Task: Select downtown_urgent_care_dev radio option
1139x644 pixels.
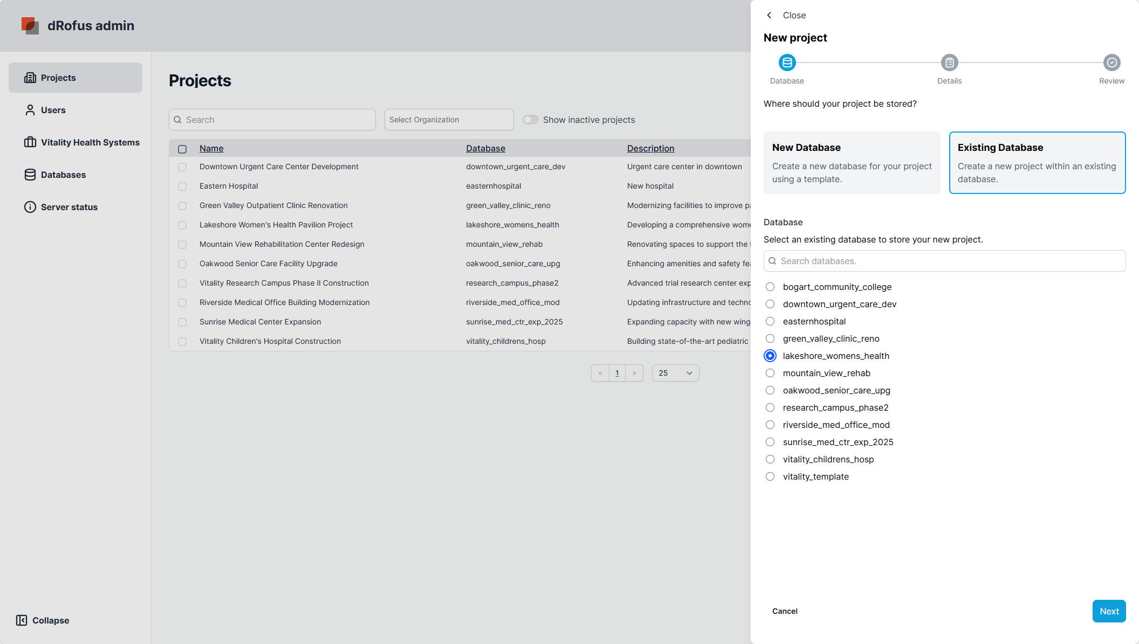Action: tap(770, 304)
